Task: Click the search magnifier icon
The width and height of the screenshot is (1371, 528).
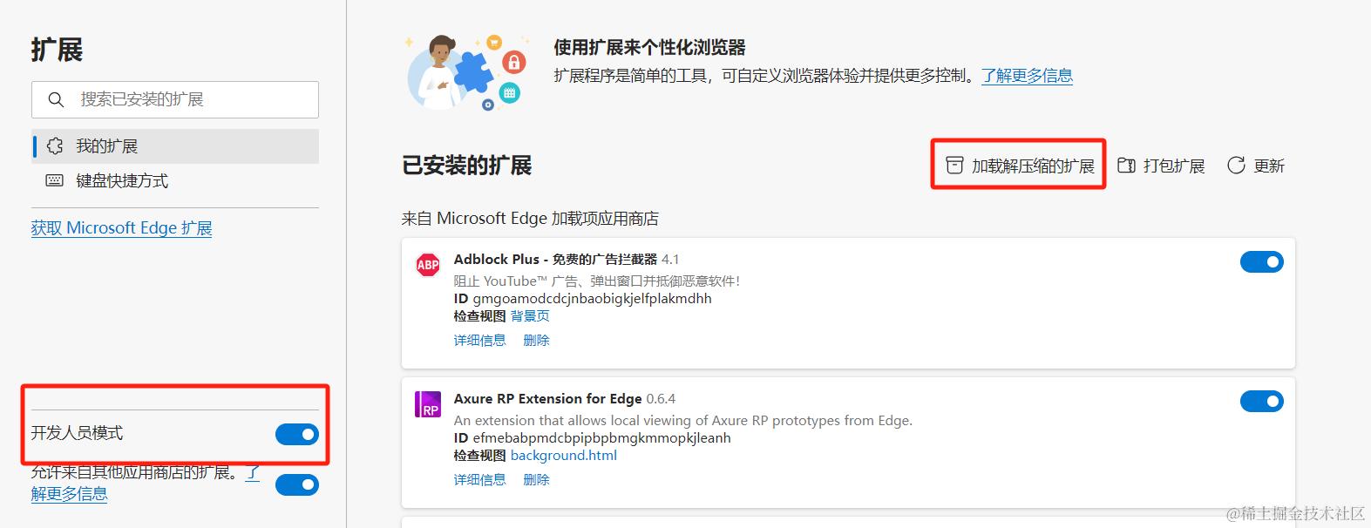Action: pyautogui.click(x=56, y=100)
